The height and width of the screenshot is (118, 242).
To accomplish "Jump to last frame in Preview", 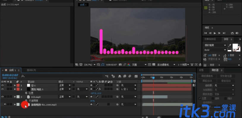I will 224,33.
